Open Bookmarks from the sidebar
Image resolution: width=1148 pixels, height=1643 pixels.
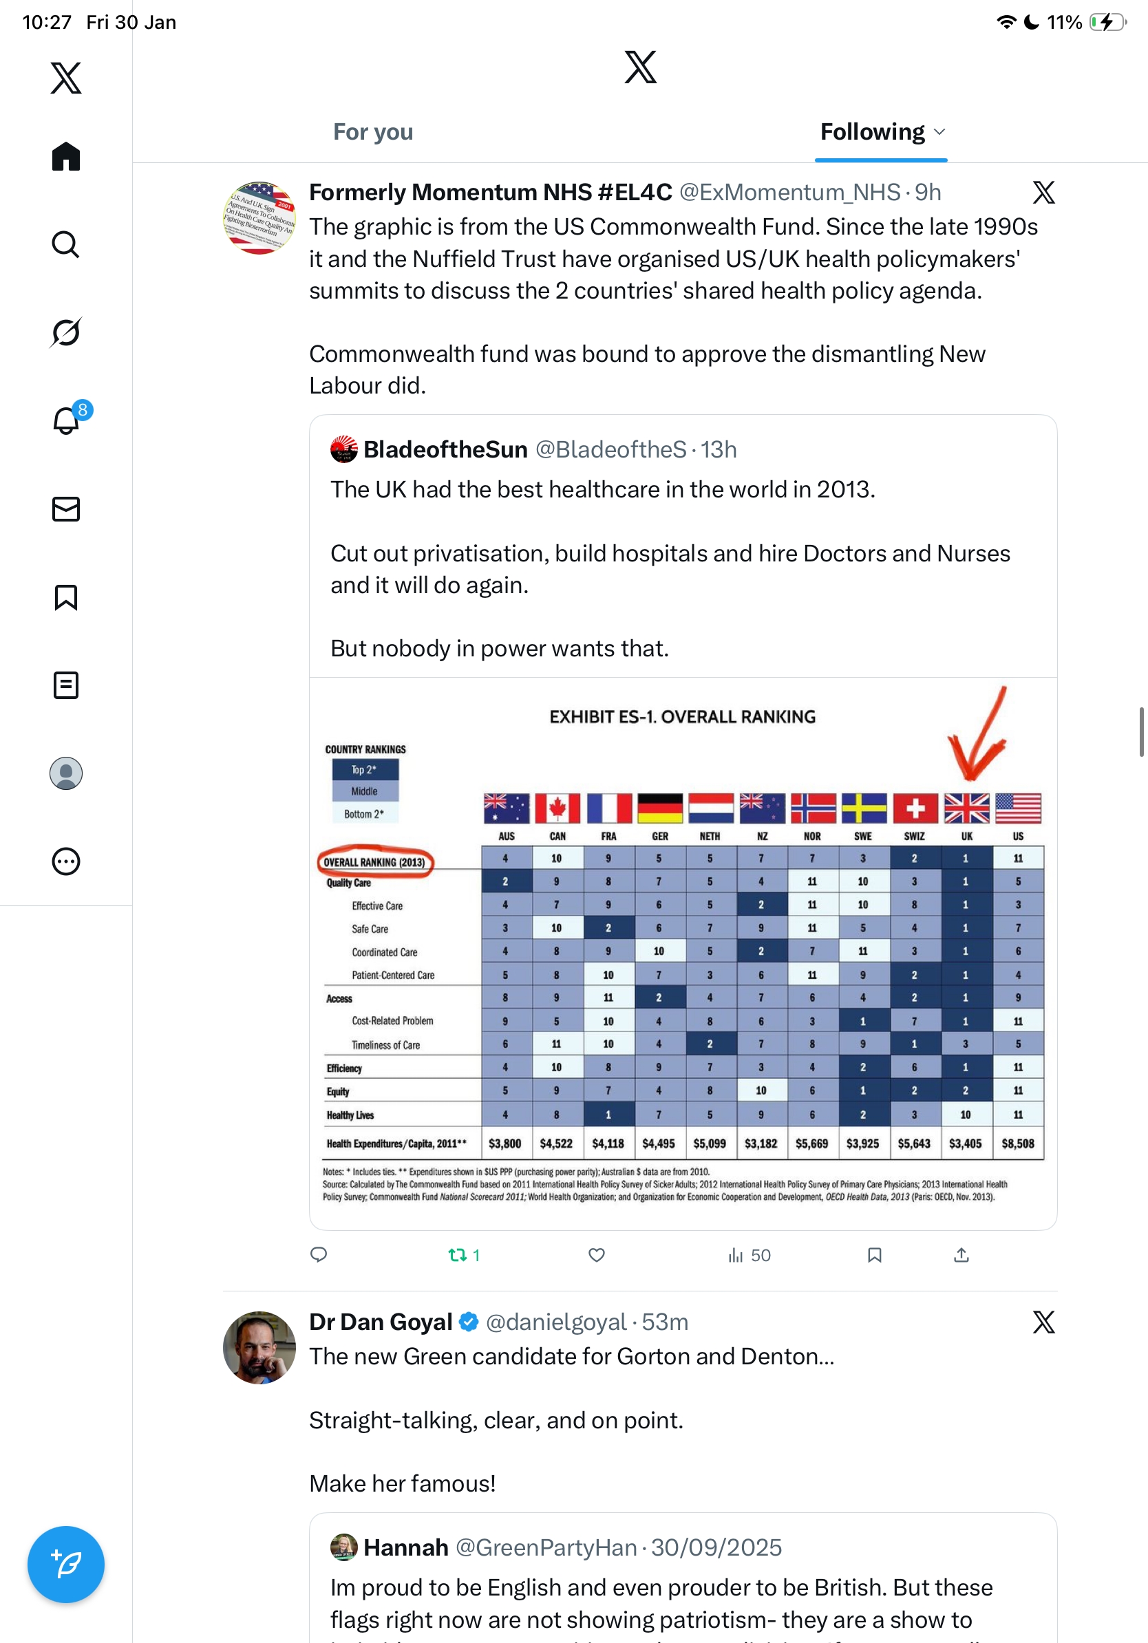pos(66,597)
